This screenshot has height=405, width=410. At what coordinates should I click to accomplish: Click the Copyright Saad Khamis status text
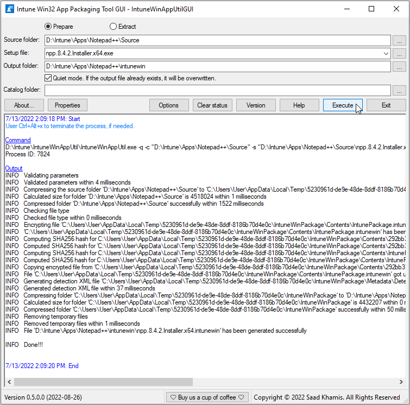pyautogui.click(x=327, y=397)
